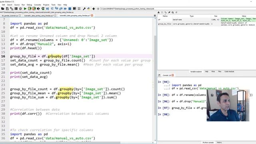Click the Open file folder icon
The image size is (256, 144).
tap(3, 9)
